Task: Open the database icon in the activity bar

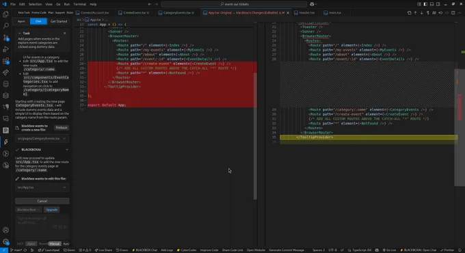Action: pos(5,84)
